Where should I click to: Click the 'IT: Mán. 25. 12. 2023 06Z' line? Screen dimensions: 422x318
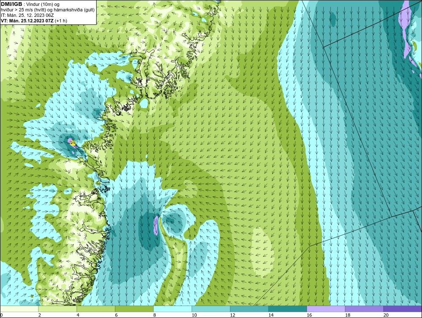click(27, 15)
